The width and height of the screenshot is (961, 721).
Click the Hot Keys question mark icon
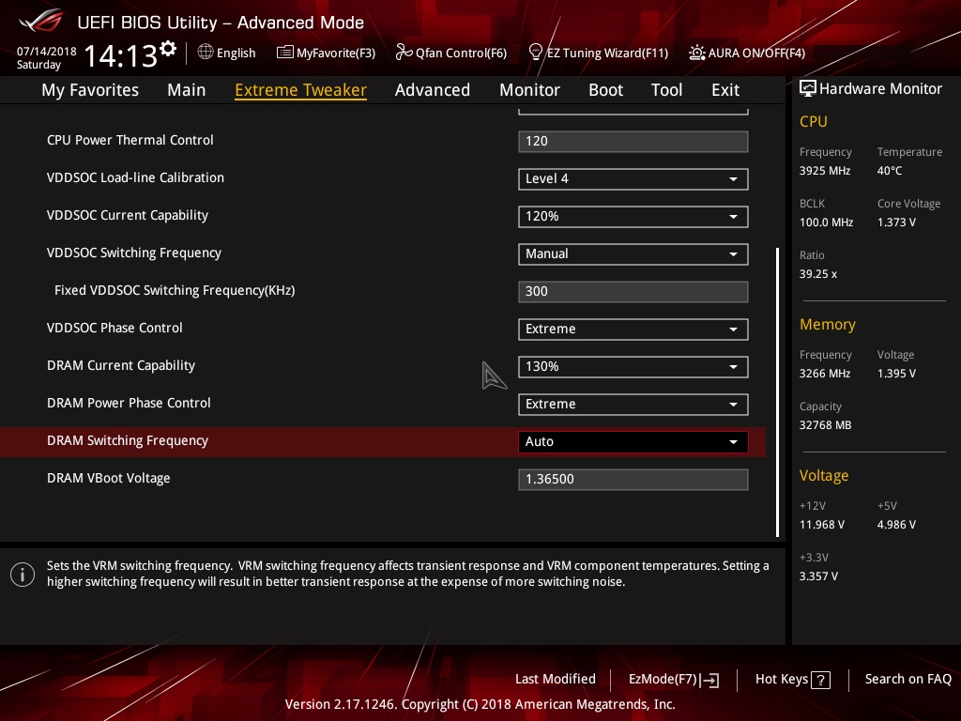[820, 680]
